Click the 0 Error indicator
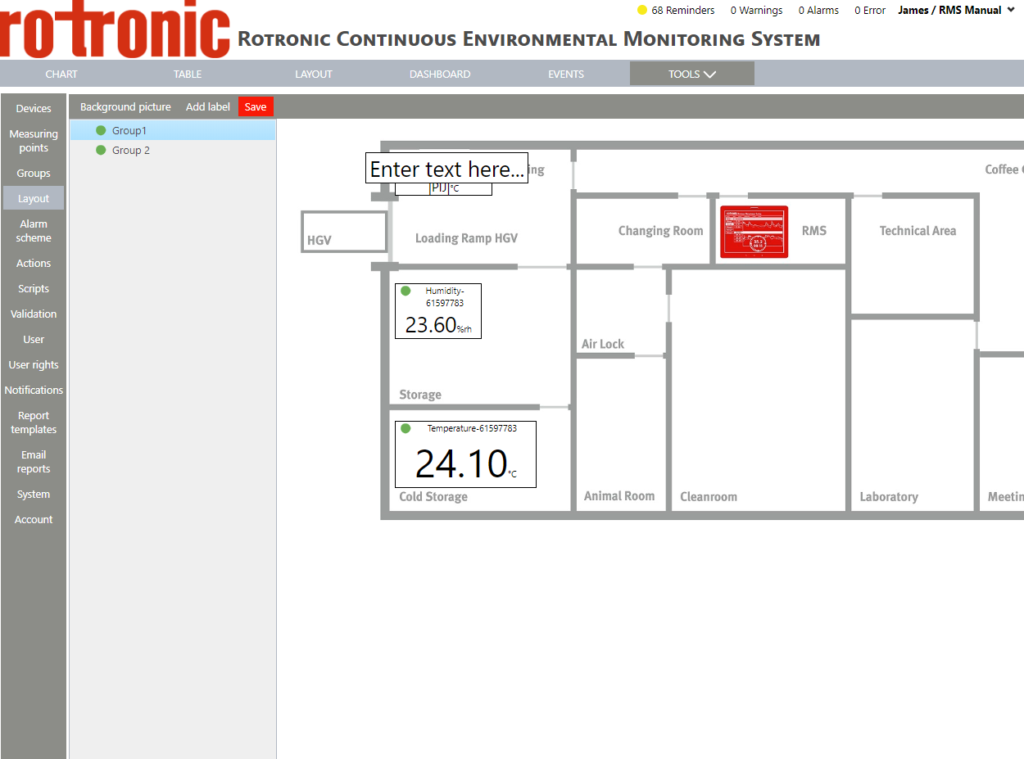Image resolution: width=1024 pixels, height=759 pixels. click(870, 11)
